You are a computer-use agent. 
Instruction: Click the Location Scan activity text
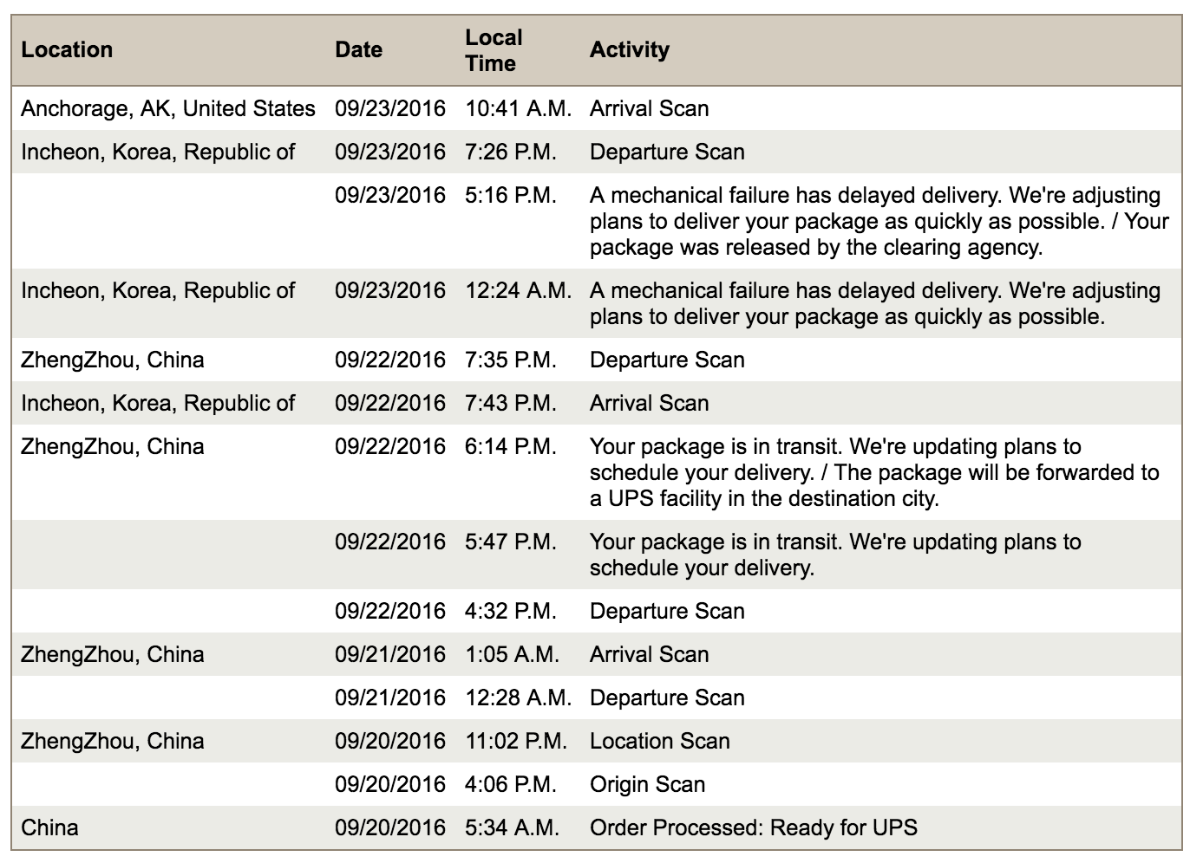pyautogui.click(x=660, y=741)
